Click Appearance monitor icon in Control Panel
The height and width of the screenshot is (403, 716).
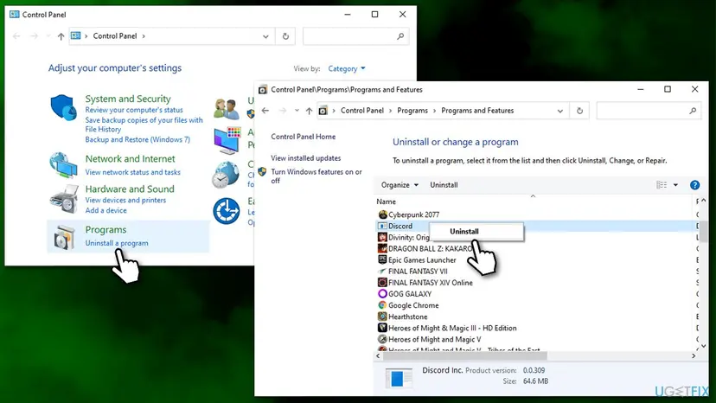pyautogui.click(x=227, y=140)
